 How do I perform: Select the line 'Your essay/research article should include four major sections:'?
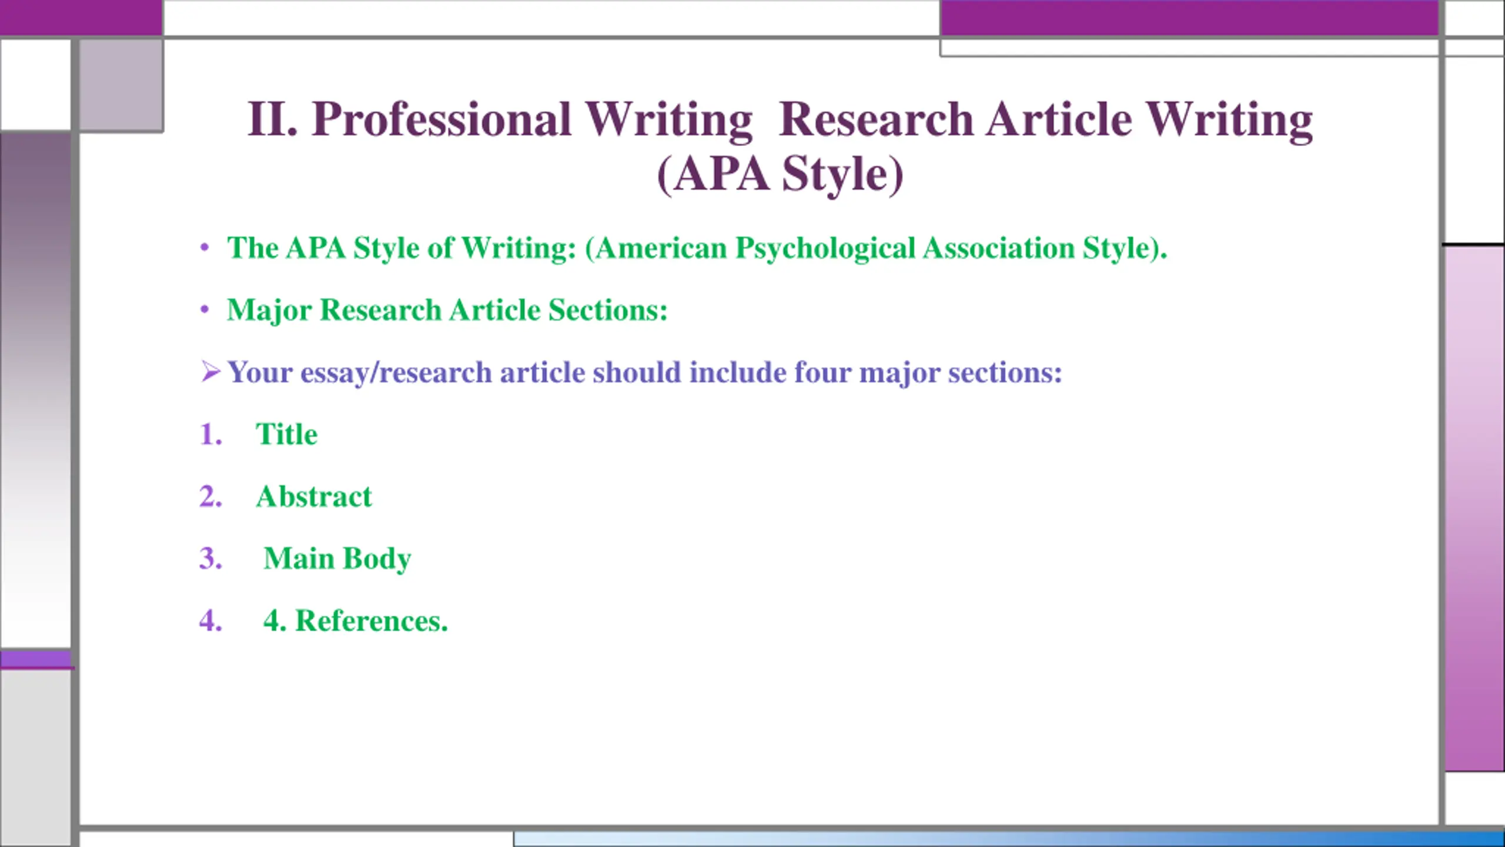645,373
